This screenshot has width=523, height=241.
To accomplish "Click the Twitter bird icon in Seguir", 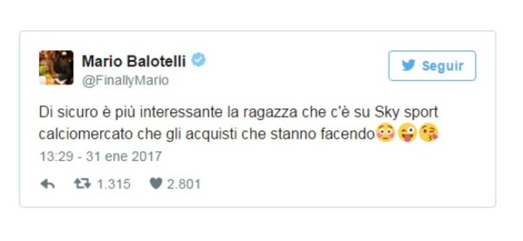I will 408,66.
